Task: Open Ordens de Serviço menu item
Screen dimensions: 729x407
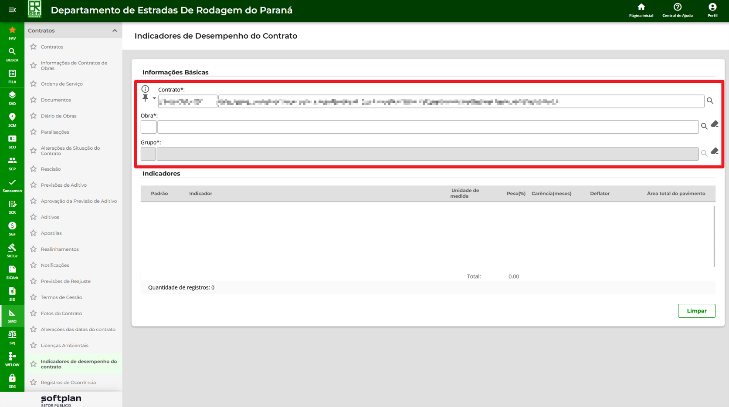Action: [61, 84]
